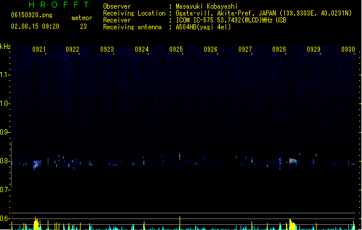Click the 1.0 kHz axis label
Screen dimensions: 362x230
pos(5,103)
